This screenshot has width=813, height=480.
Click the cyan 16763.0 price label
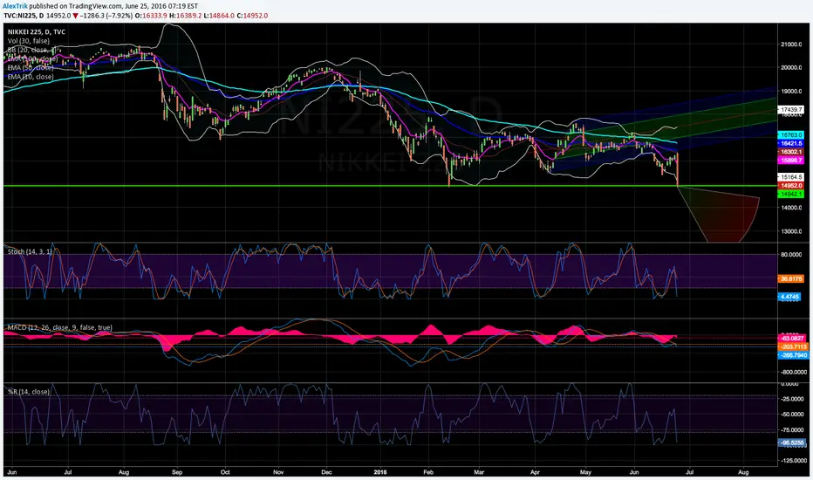(x=790, y=135)
